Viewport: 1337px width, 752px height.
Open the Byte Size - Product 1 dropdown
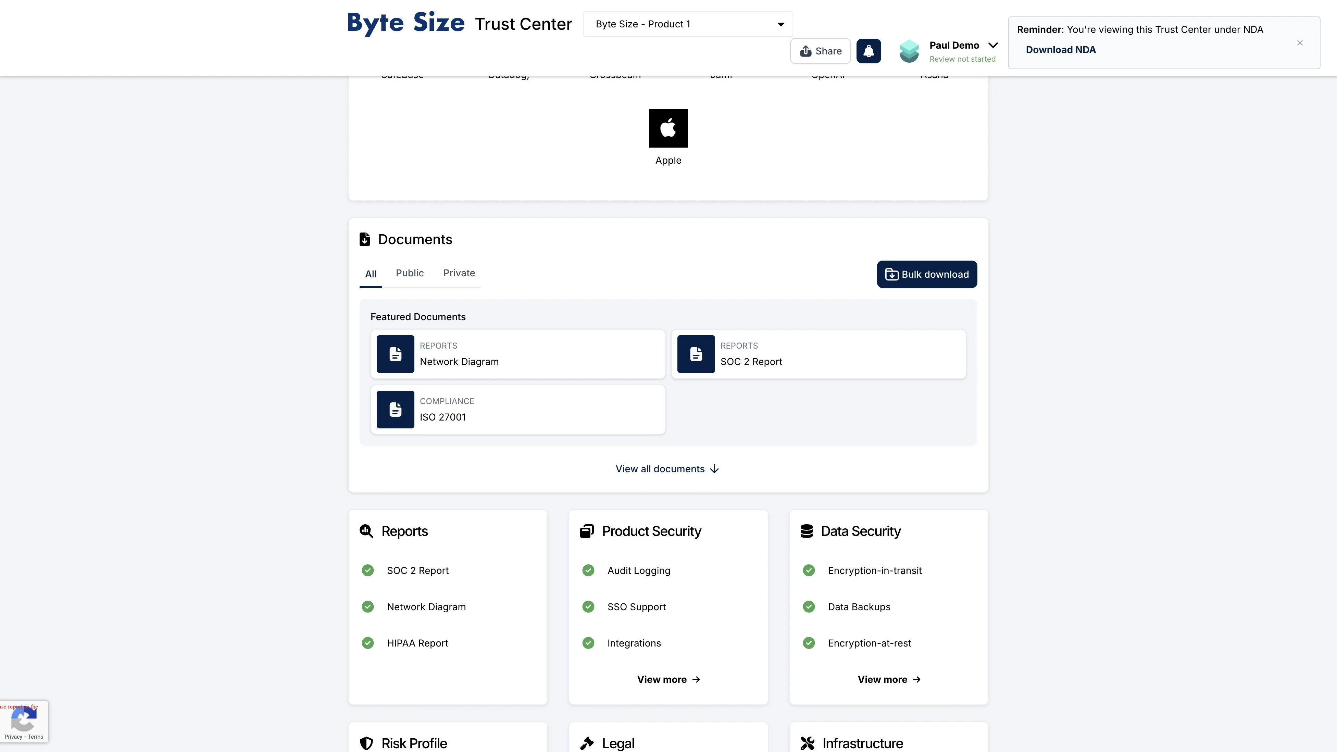click(x=687, y=24)
